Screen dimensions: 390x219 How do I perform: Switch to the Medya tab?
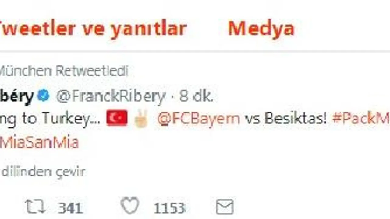(261, 29)
